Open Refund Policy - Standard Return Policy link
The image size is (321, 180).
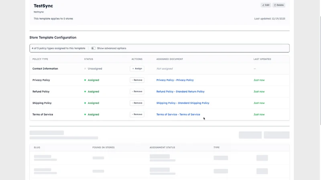pos(180,92)
